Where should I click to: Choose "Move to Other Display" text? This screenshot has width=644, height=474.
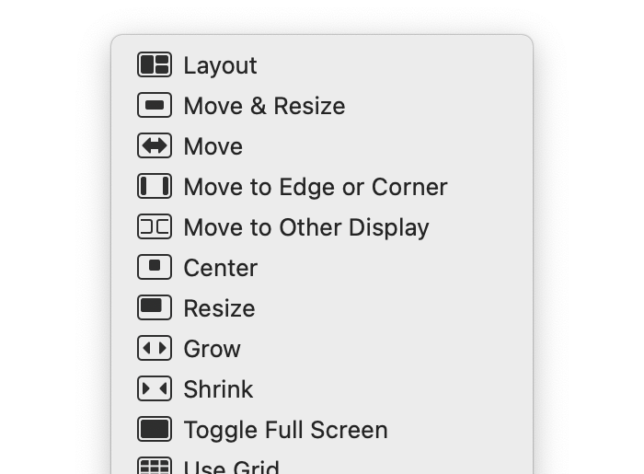point(306,227)
